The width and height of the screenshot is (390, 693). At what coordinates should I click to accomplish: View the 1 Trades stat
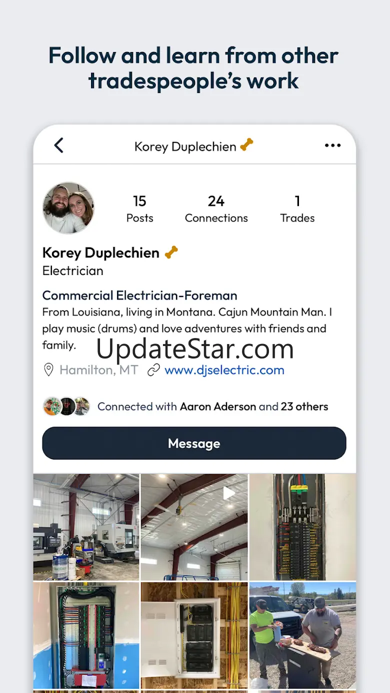297,208
